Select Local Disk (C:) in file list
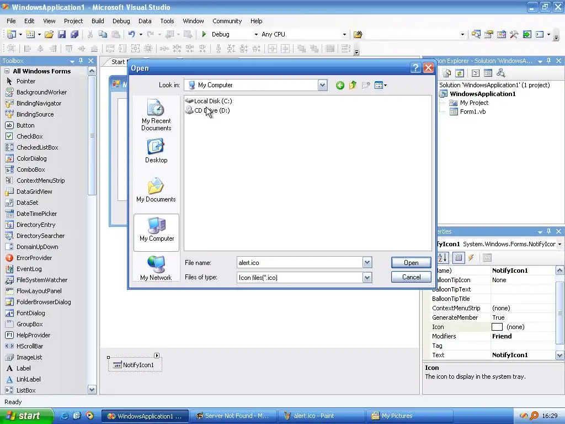Viewport: 565px width, 424px height. pyautogui.click(x=208, y=101)
